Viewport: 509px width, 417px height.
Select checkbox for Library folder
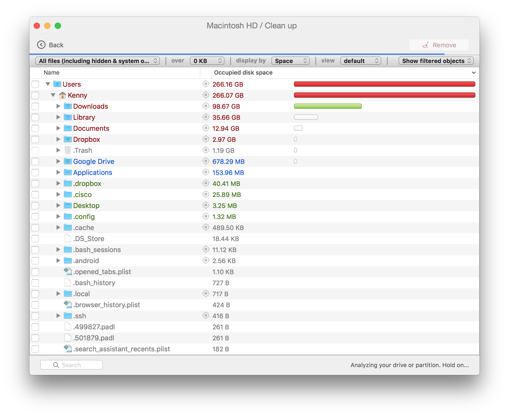36,117
